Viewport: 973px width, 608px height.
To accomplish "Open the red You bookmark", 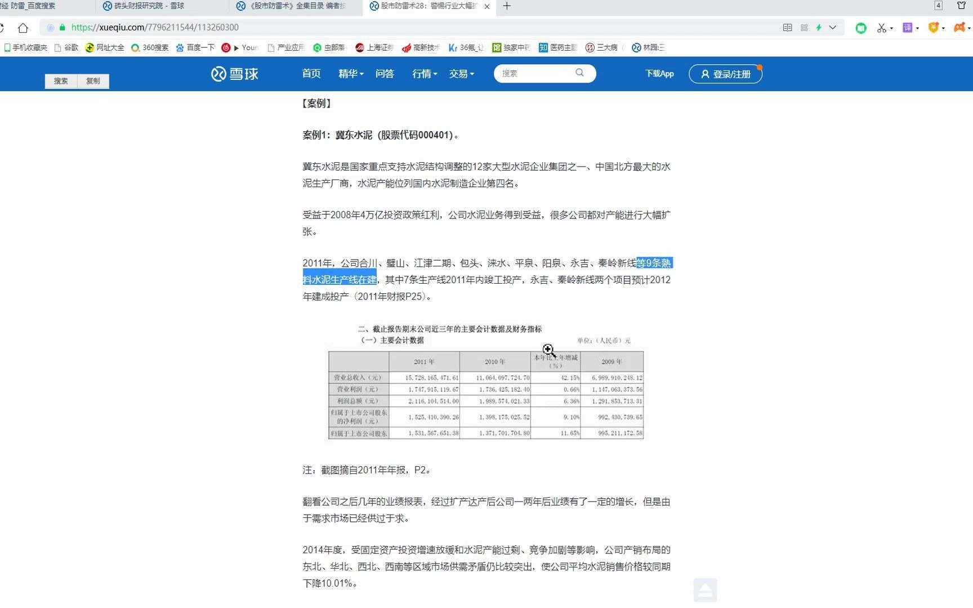I will pos(240,48).
